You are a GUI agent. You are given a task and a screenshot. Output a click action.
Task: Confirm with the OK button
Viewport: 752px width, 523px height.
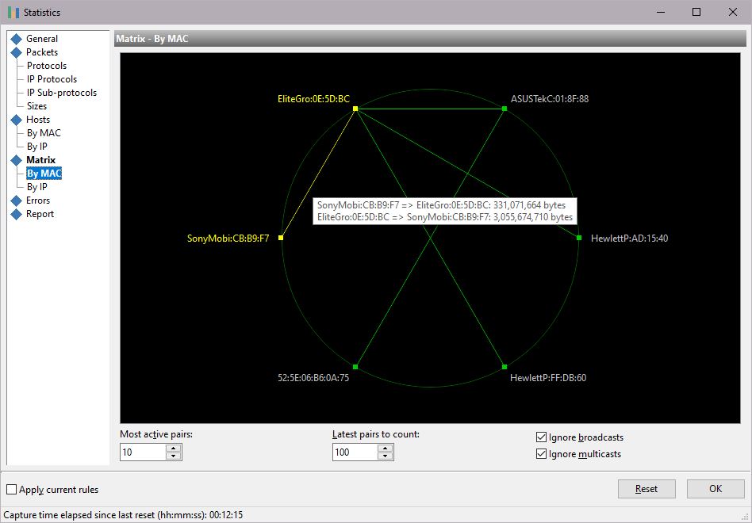(715, 488)
